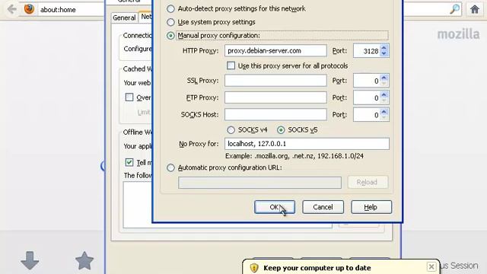This screenshot has width=487, height=274.
Task: Click the shield icon in update notification
Action: coord(254,268)
